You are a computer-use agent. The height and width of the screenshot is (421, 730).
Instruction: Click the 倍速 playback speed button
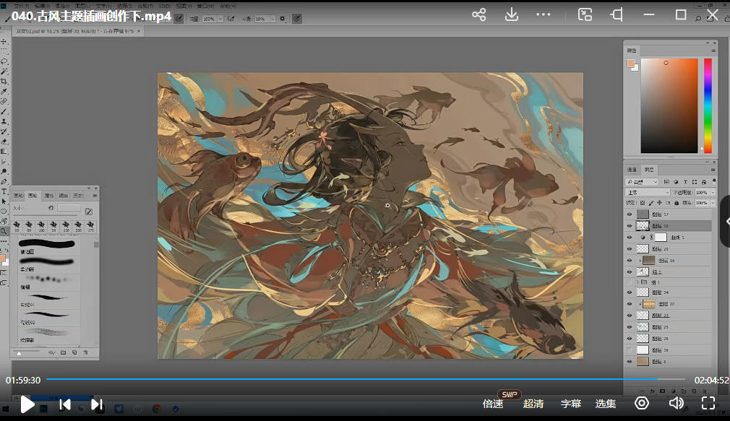pos(493,404)
